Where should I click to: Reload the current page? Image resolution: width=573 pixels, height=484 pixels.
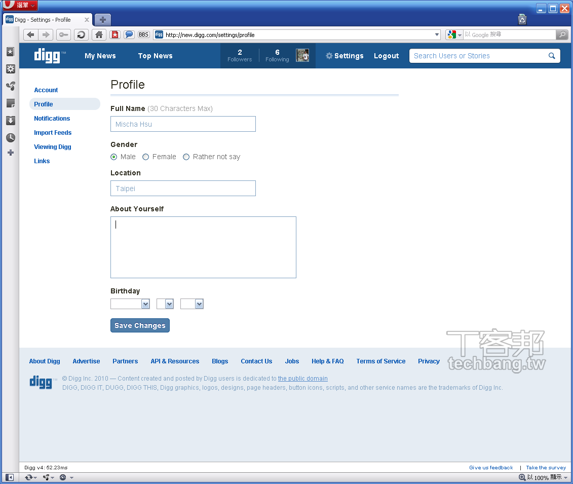(x=81, y=34)
